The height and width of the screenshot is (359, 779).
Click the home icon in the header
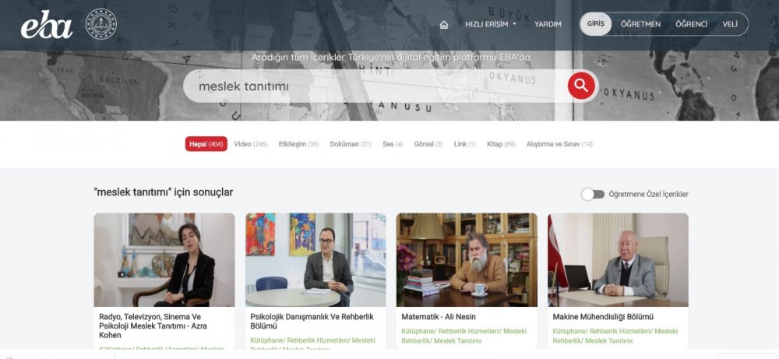pos(444,24)
